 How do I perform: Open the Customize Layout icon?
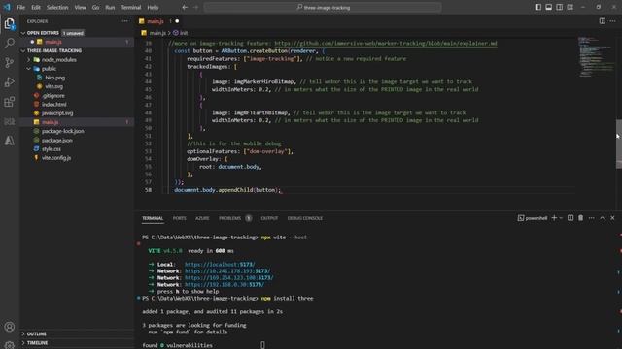(570, 7)
